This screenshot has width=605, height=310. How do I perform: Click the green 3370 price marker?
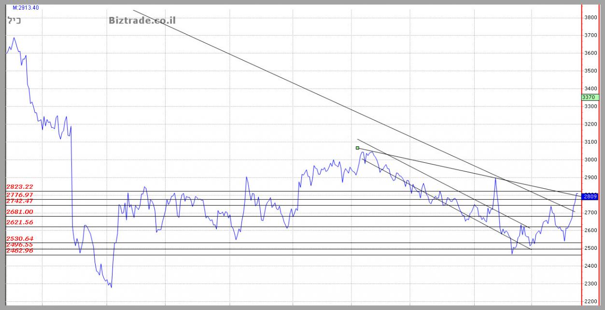pyautogui.click(x=591, y=97)
